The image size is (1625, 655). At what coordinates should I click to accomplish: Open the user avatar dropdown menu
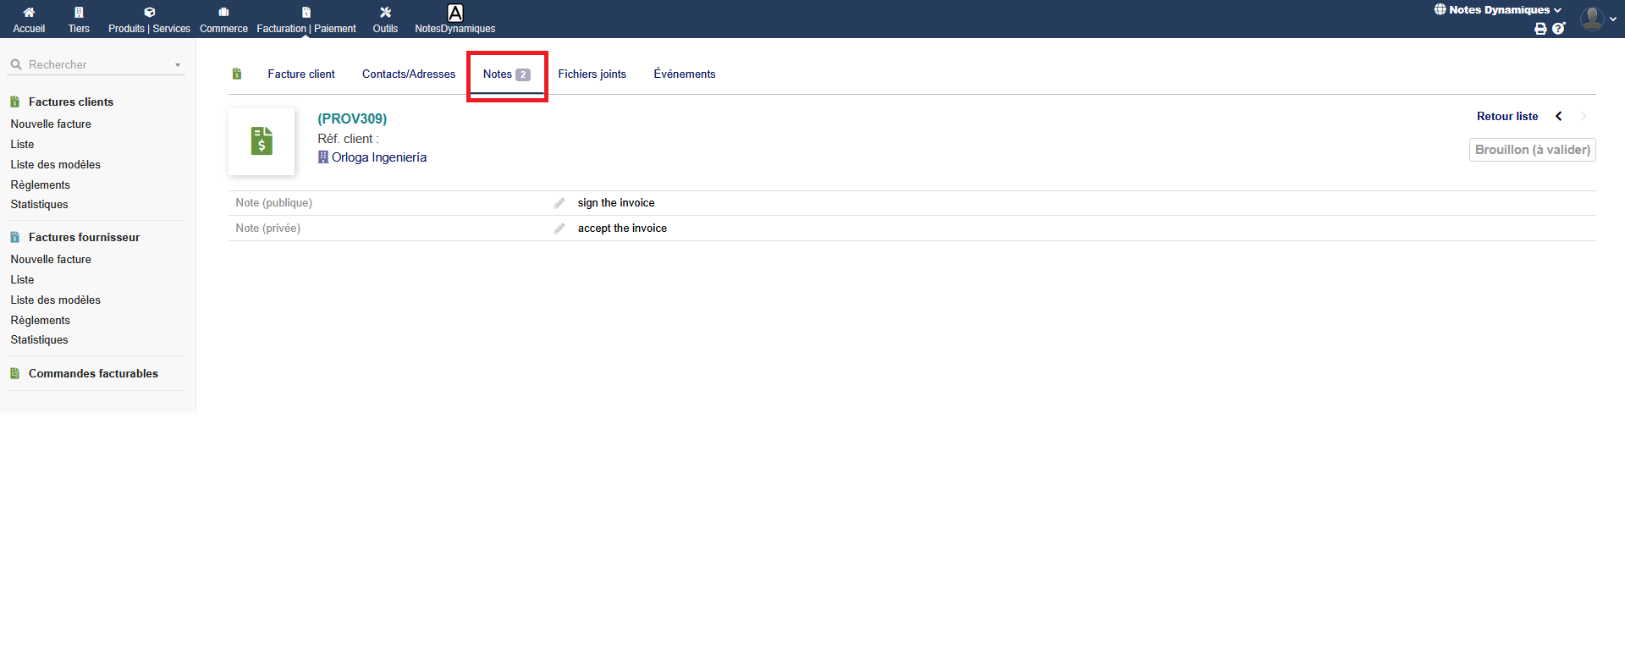click(x=1598, y=19)
